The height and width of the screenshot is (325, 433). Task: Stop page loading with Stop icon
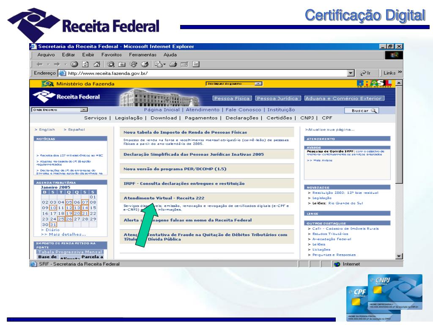74,64
